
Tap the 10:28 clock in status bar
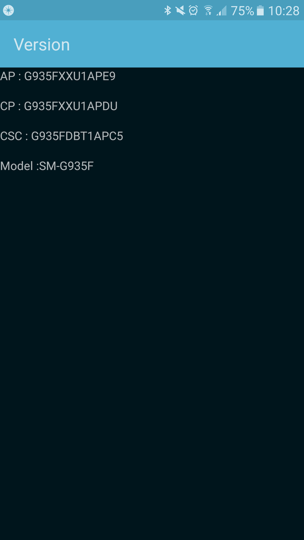[283, 10]
